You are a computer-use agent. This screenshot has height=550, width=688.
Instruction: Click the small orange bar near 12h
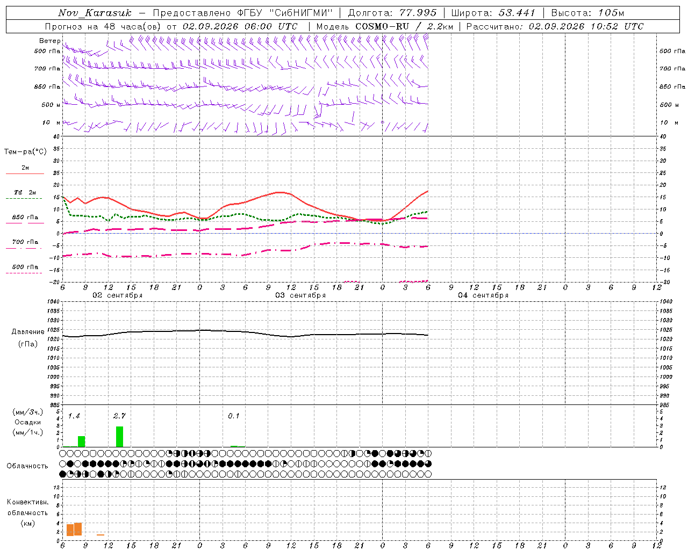(x=101, y=534)
